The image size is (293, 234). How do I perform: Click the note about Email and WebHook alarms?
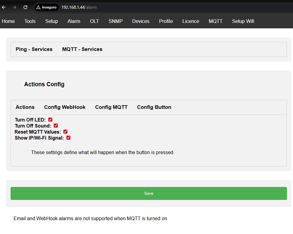(x=90, y=219)
